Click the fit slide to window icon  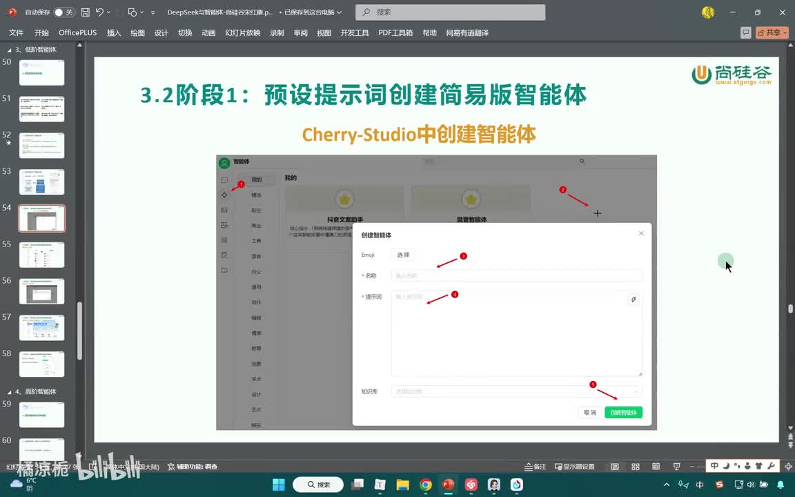click(x=788, y=467)
